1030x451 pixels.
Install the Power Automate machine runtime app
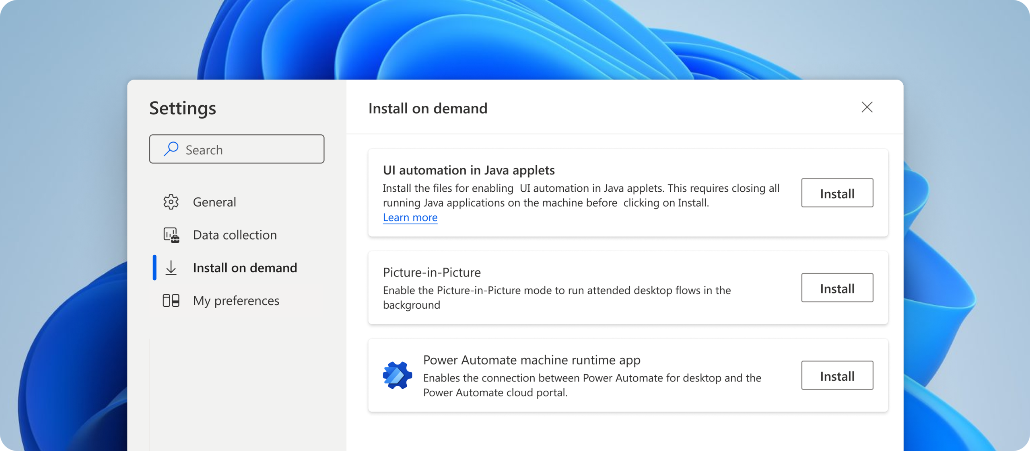coord(837,375)
